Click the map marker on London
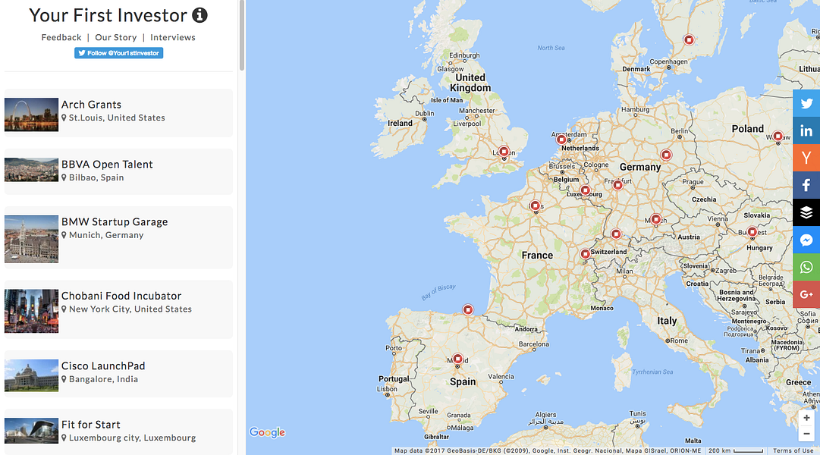 [504, 152]
